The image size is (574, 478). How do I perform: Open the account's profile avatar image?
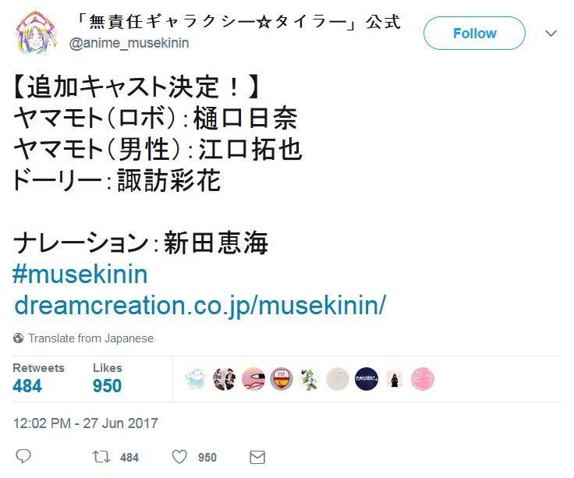[36, 33]
